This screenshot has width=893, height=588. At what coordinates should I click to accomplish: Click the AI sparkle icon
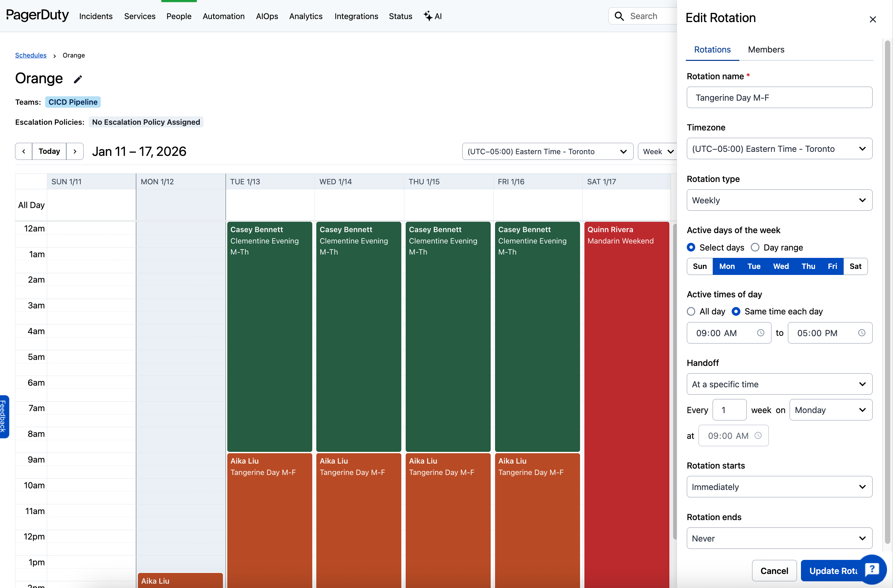428,16
